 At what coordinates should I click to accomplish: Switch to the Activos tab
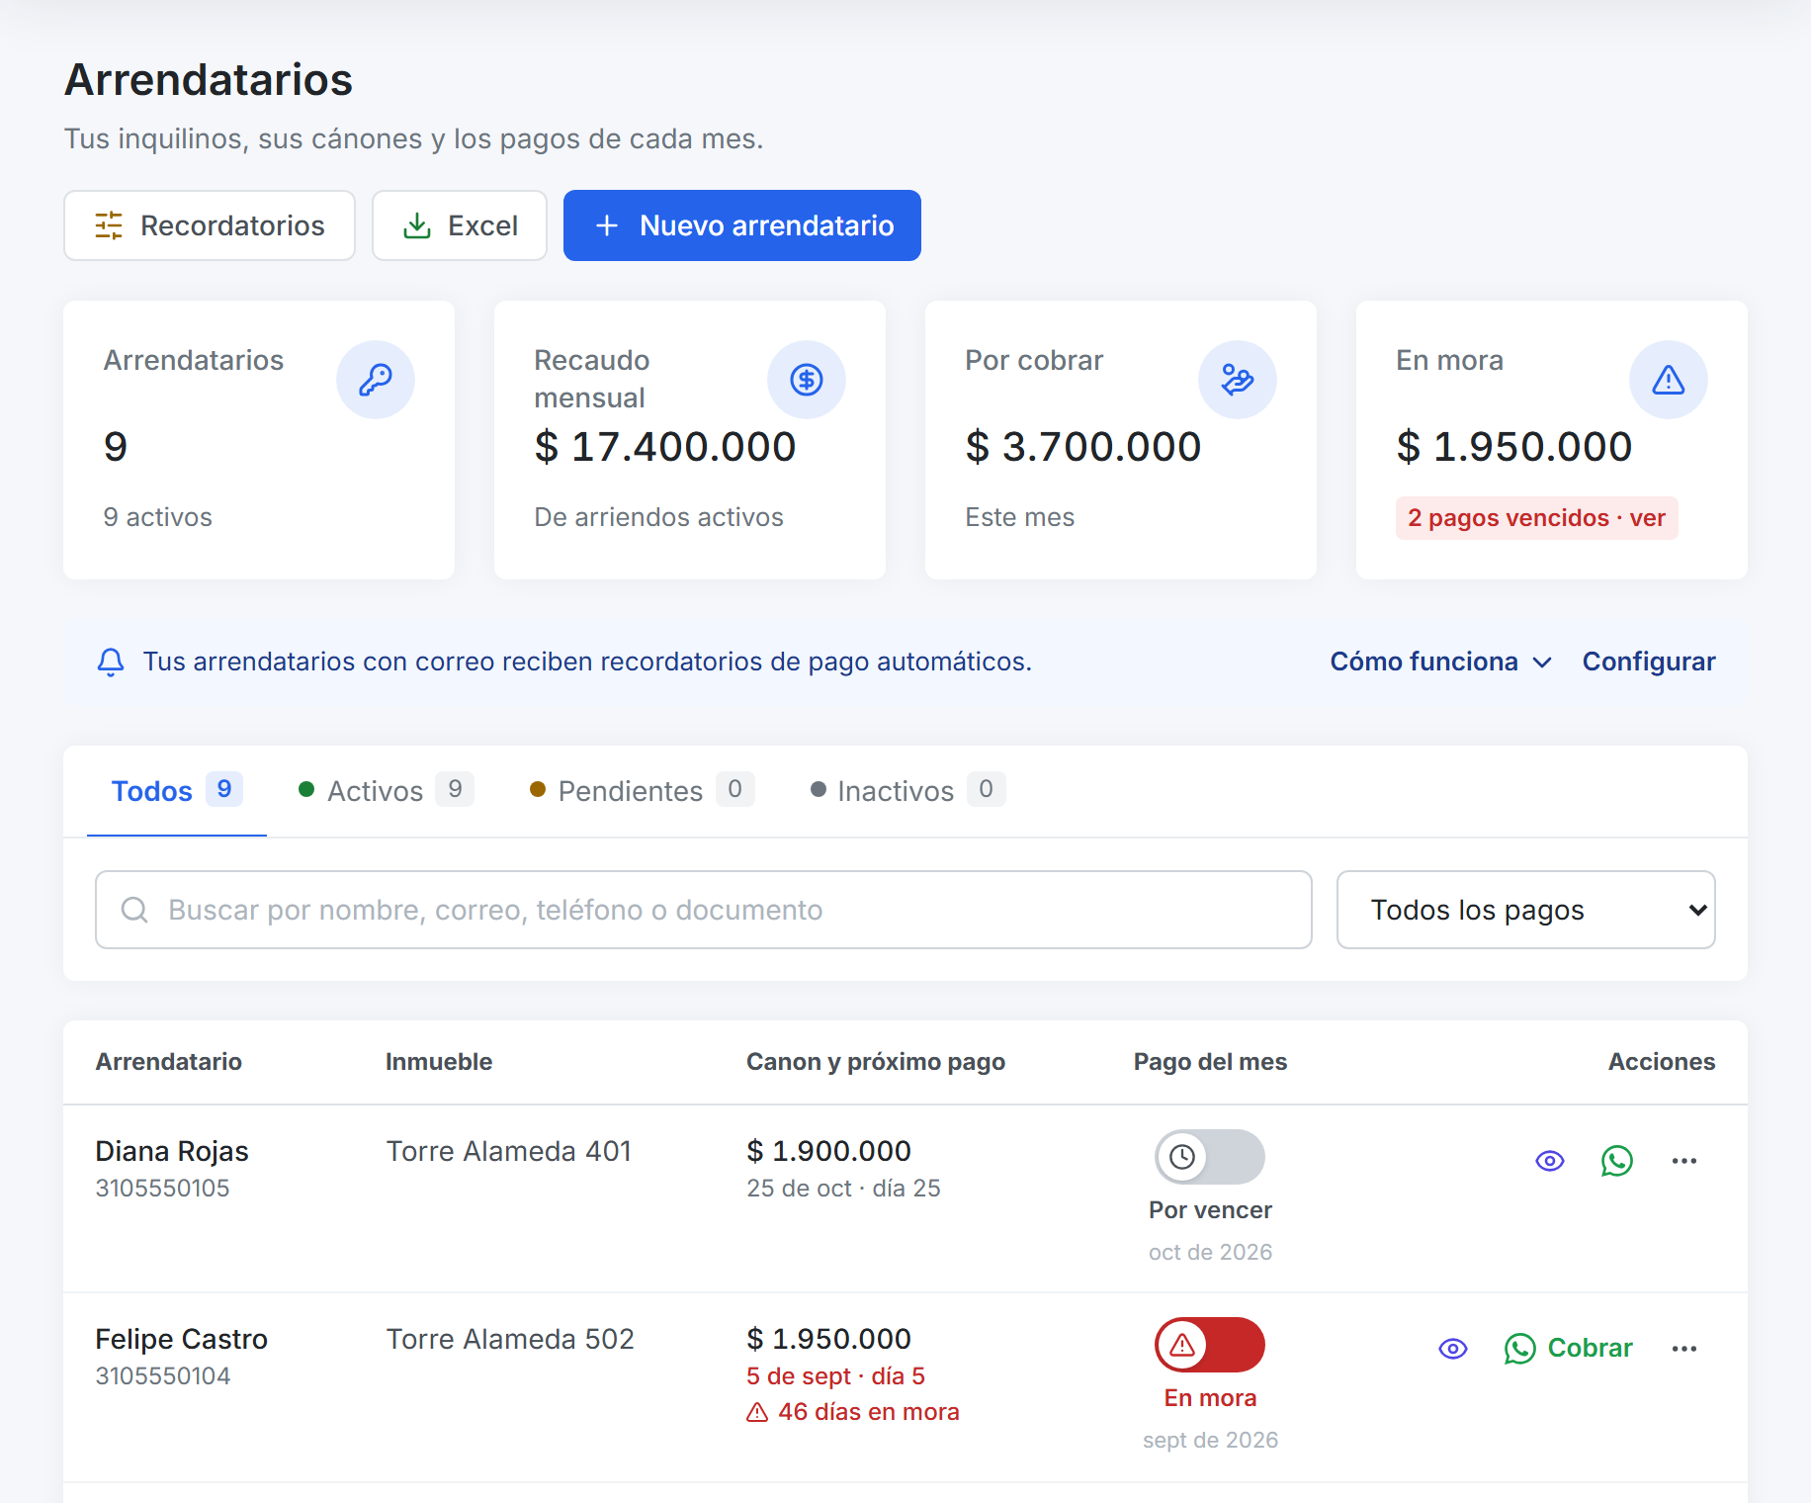(387, 791)
